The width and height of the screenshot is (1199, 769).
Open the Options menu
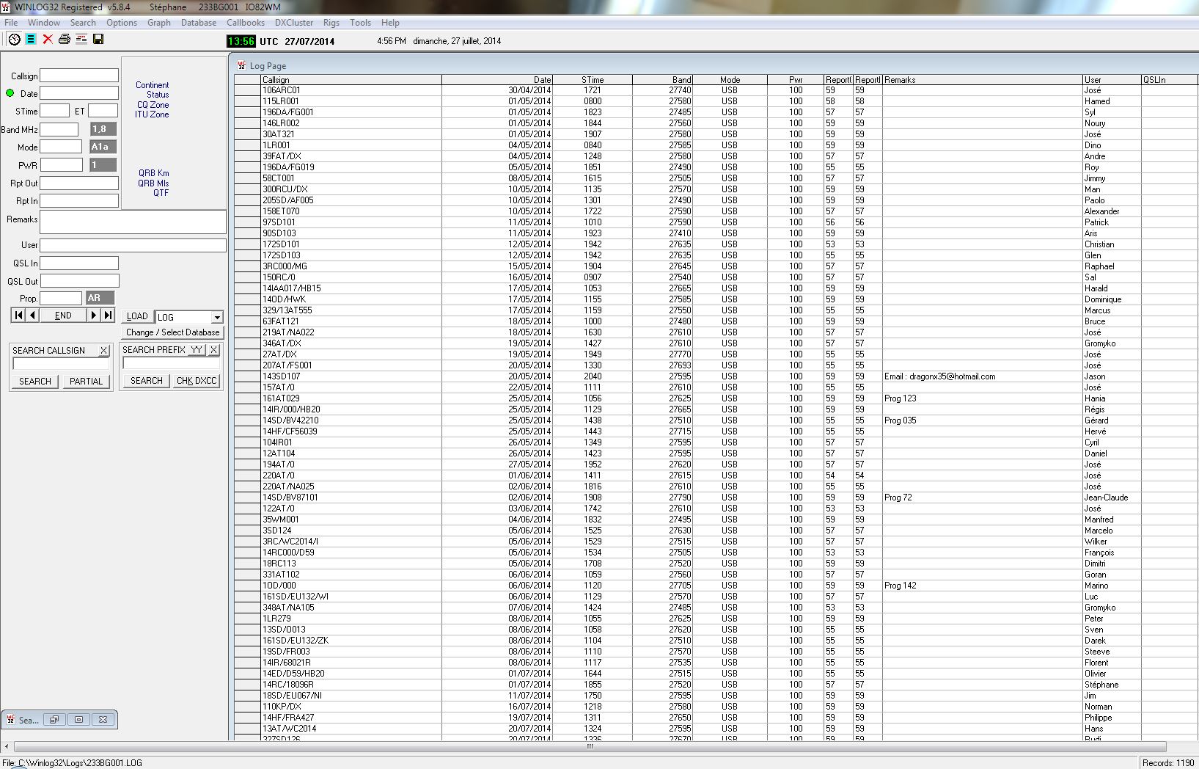point(122,23)
